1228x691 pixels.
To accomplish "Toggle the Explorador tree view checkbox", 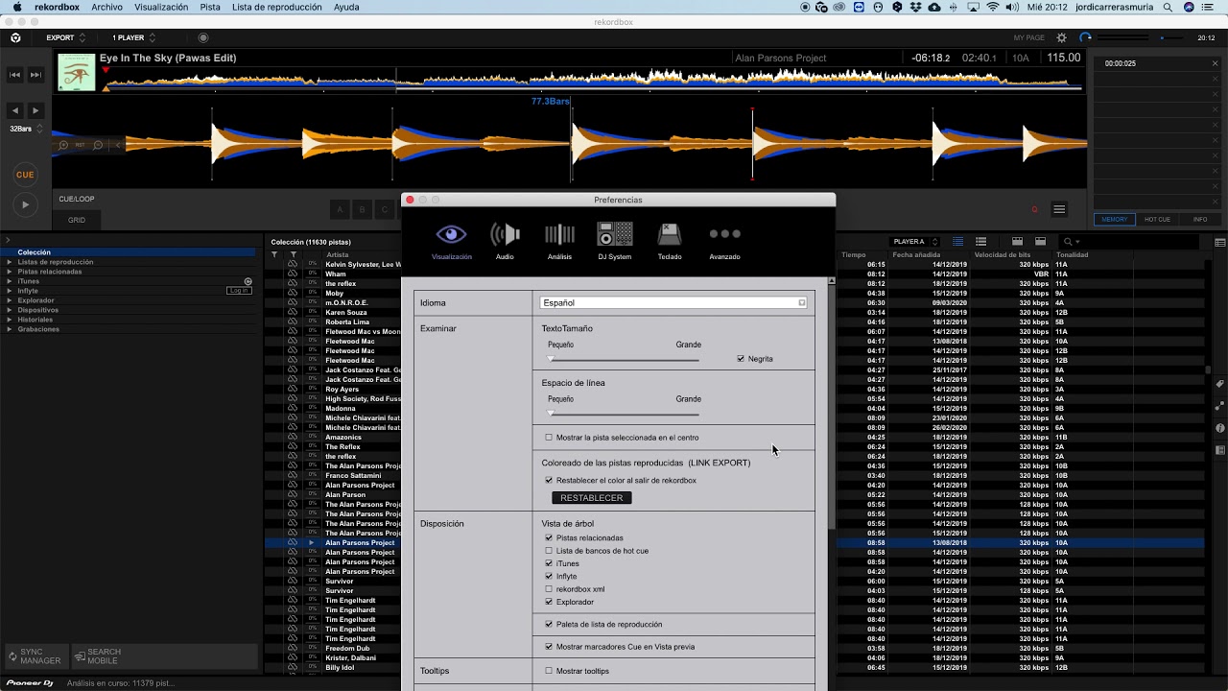I will (x=549, y=602).
